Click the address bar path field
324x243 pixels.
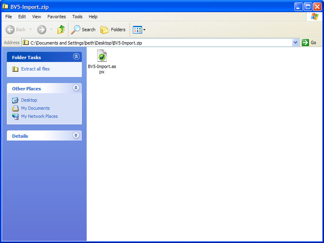tap(157, 43)
